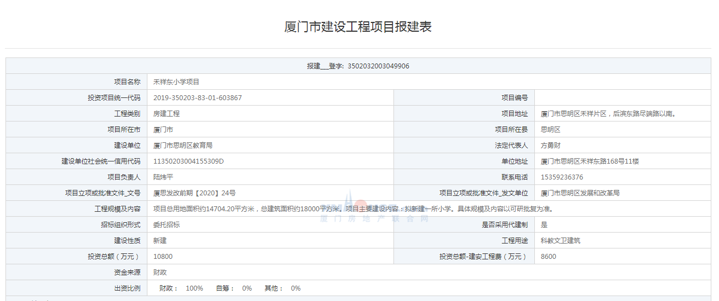The width and height of the screenshot is (719, 301).
Task: Click the credit code 11350203004155309D
Action: [x=189, y=161]
